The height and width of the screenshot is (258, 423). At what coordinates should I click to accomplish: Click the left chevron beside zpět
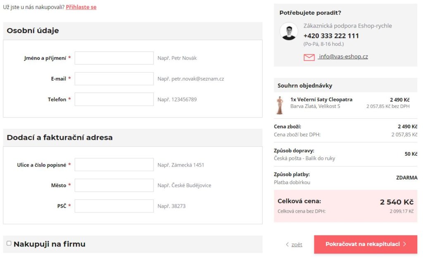[287, 244]
